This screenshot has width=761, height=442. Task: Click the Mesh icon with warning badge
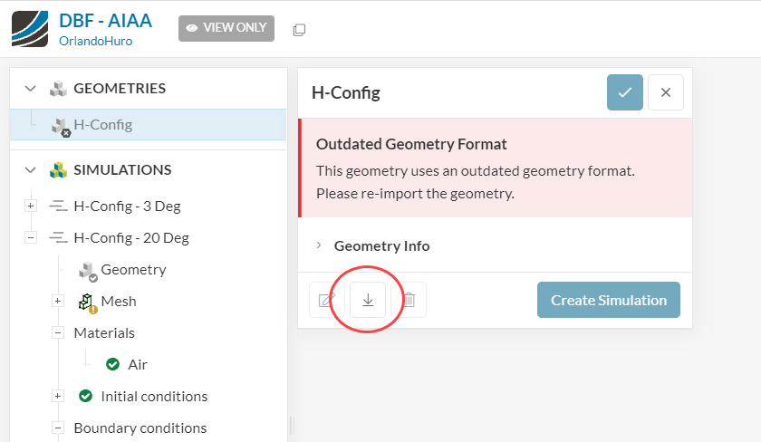coord(87,302)
